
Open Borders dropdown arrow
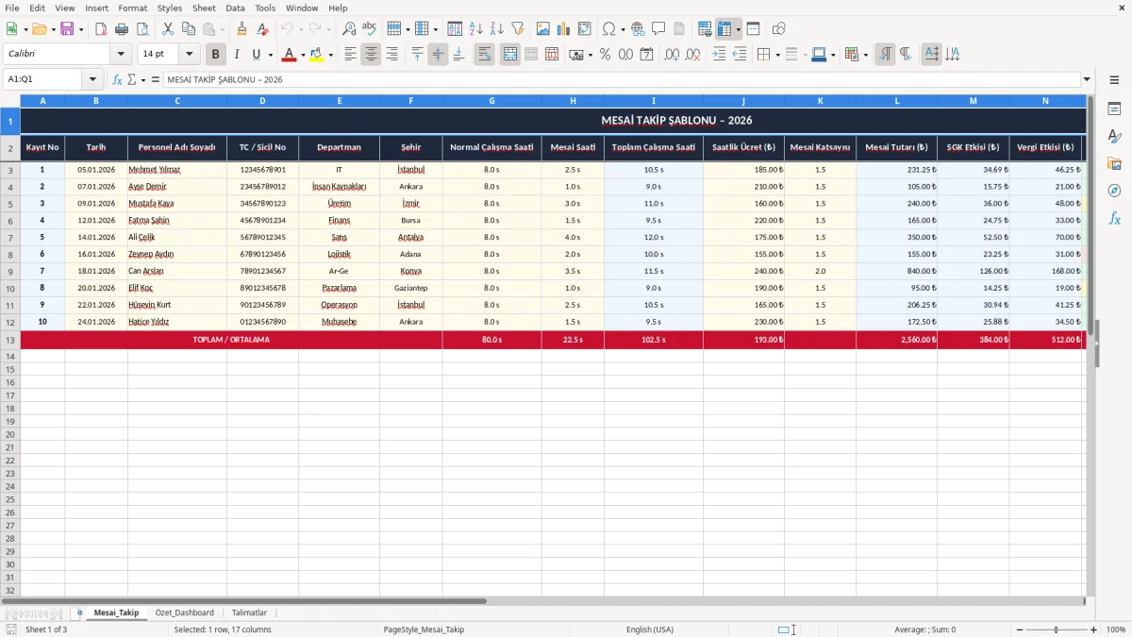tap(776, 55)
